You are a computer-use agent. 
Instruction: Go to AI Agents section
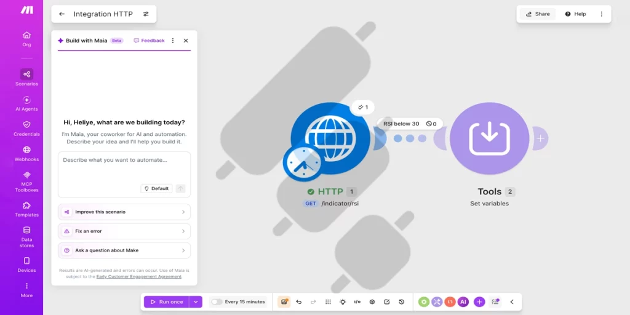(x=26, y=103)
